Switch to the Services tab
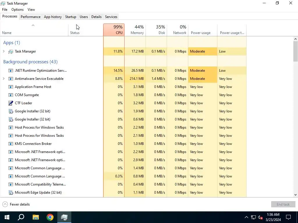The width and height of the screenshot is (298, 223). [111, 17]
